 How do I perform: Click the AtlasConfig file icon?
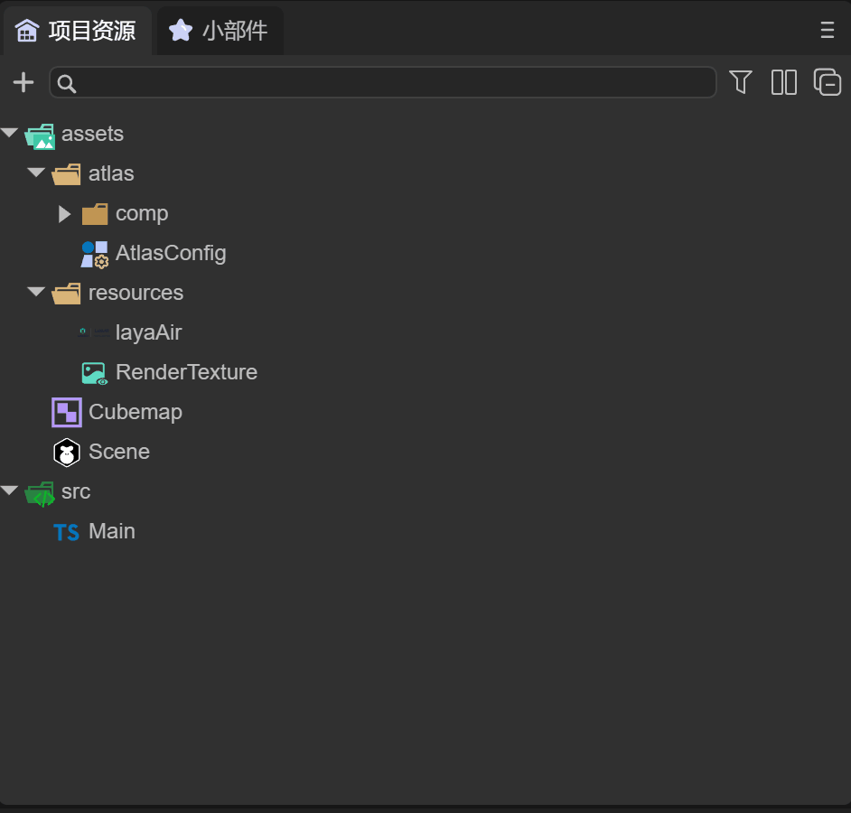(x=94, y=254)
